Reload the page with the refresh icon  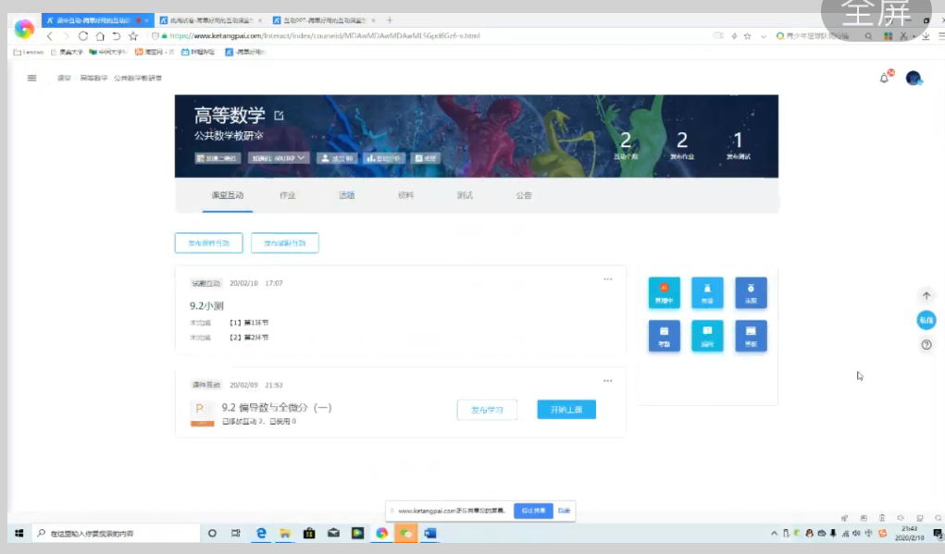click(83, 36)
